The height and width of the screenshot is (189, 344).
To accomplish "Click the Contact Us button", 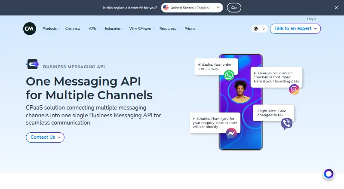I will point(45,137).
